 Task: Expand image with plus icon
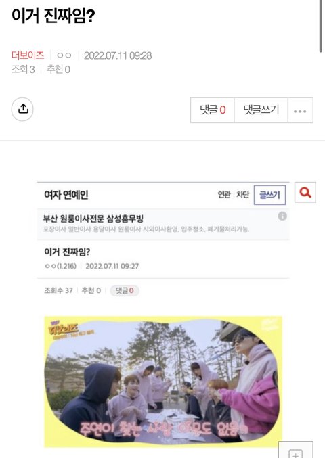(x=295, y=450)
